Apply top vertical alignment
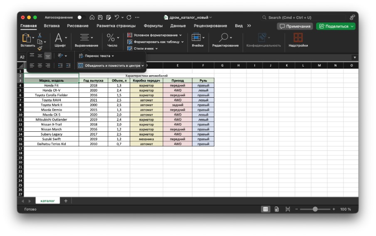Image resolution: width=376 pixels, height=236 pixels. point(32,56)
